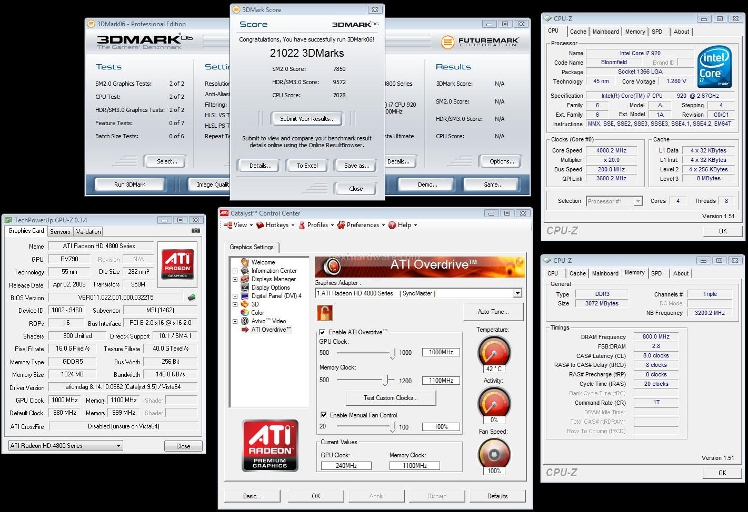Open the Cache tab in upper CPU-Z
Image resolution: width=748 pixels, height=512 pixels.
578,32
